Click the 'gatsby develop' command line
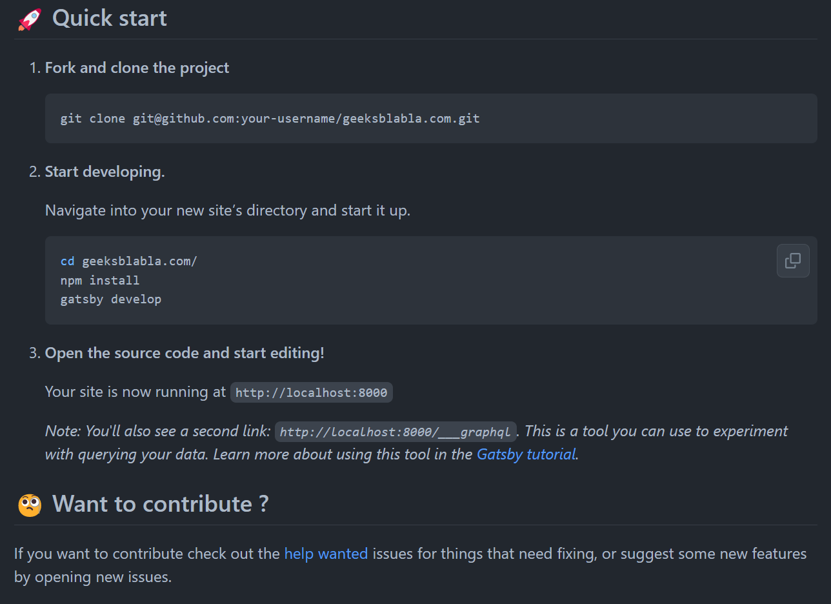This screenshot has width=831, height=604. point(111,299)
